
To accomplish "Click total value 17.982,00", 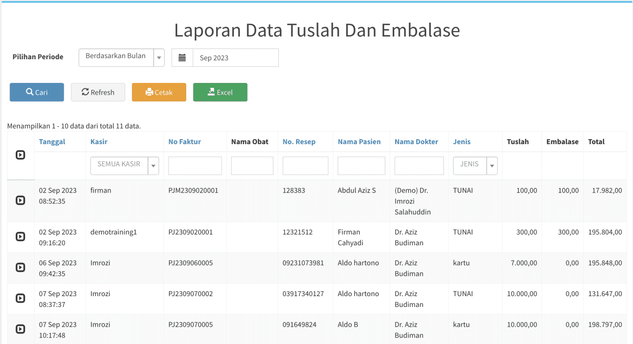I will (x=607, y=190).
